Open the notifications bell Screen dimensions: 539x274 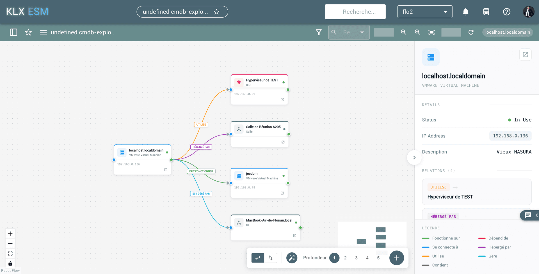[x=465, y=12]
